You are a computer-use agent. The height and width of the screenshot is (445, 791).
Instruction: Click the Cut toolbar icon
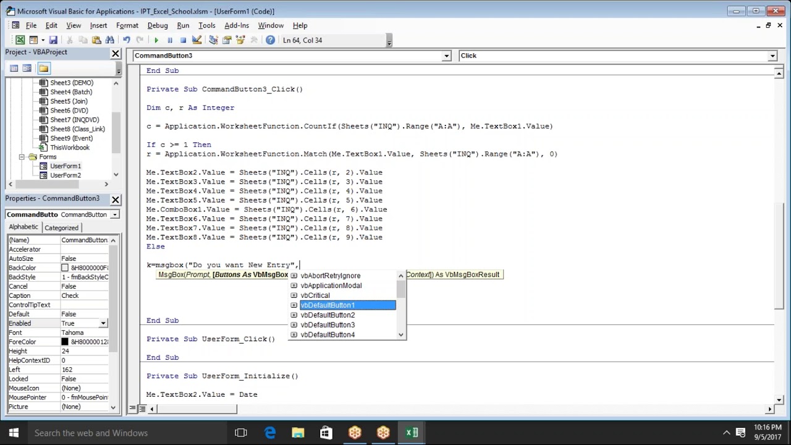[x=70, y=40]
